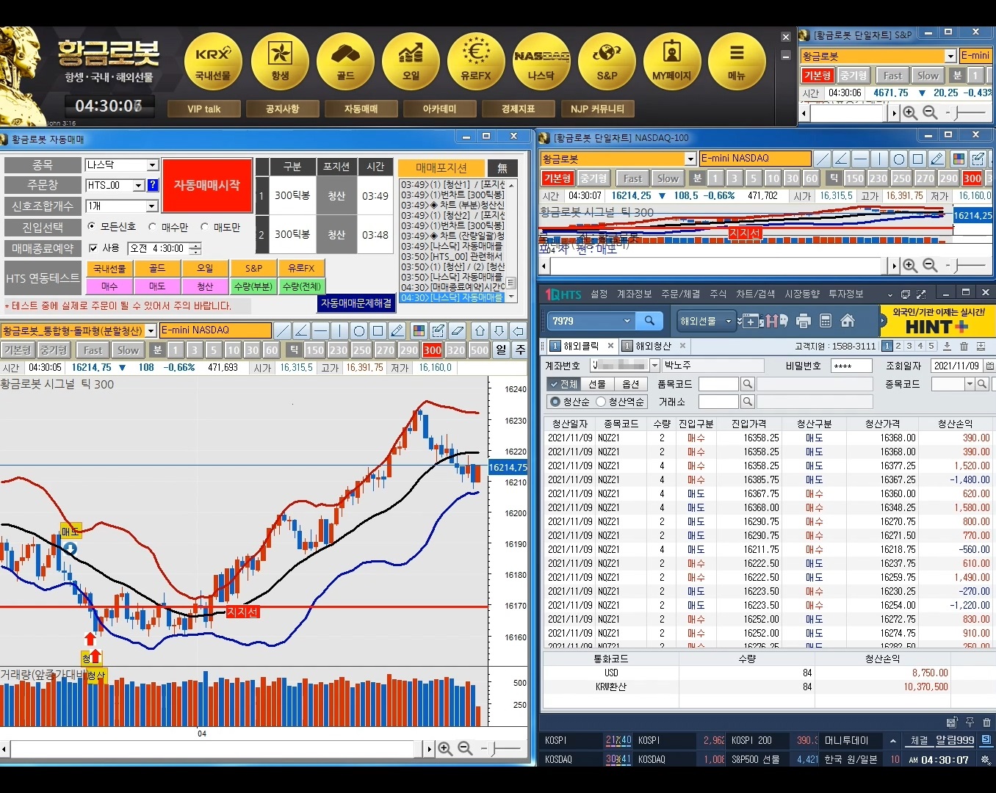Viewport: 996px width, 793px height.
Task: Open the 공지사항 link
Action: click(x=282, y=109)
